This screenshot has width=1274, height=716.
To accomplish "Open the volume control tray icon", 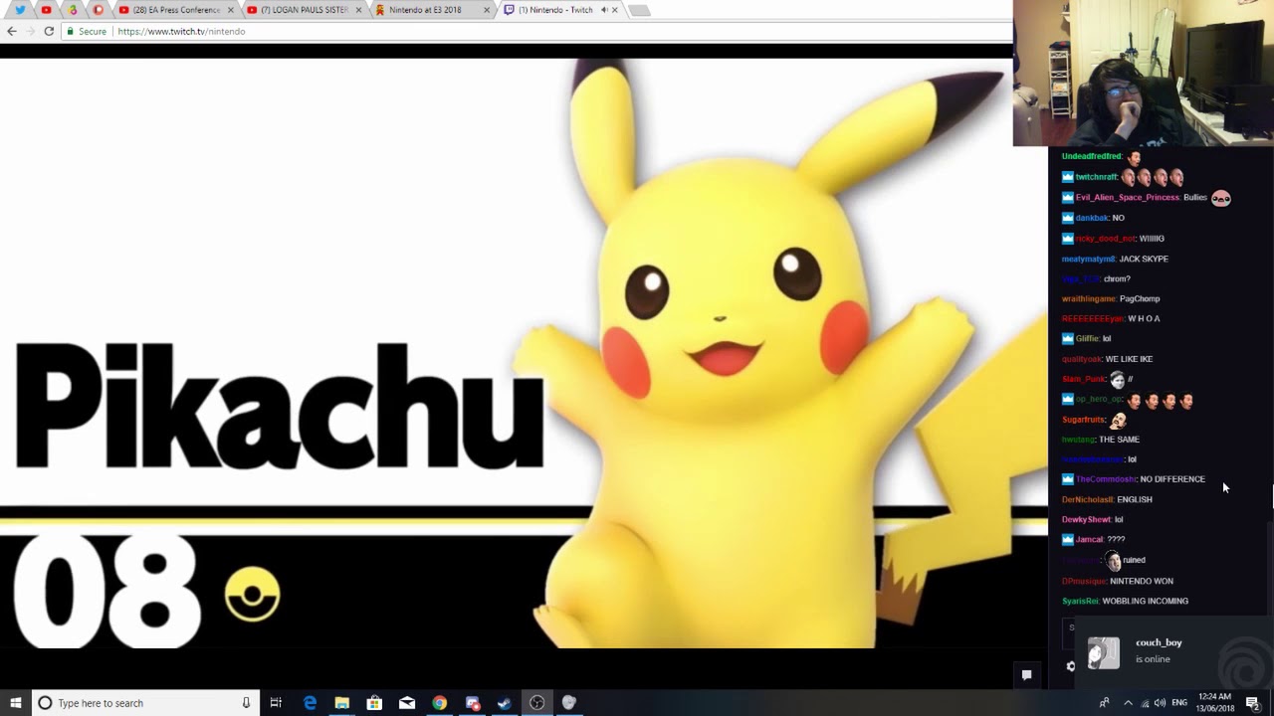I will coord(1160,703).
